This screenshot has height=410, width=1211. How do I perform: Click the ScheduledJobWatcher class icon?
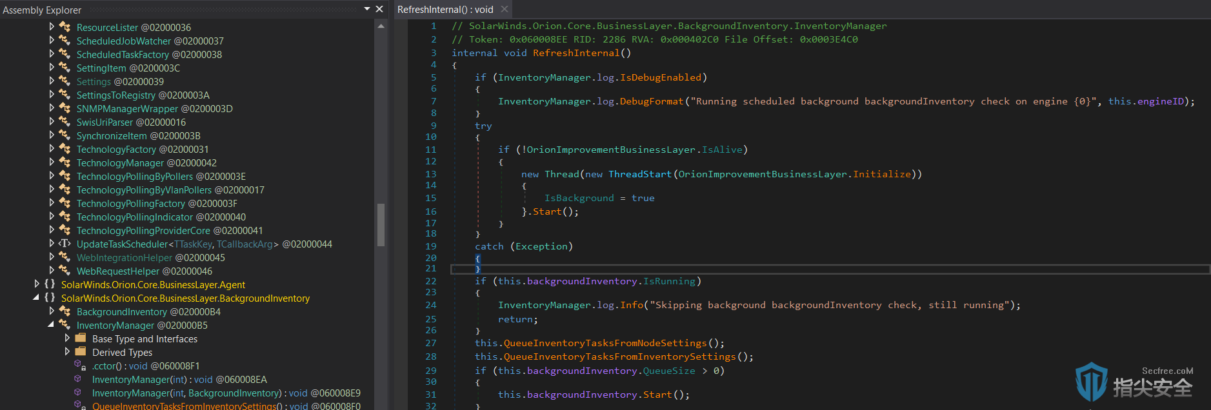tap(65, 41)
